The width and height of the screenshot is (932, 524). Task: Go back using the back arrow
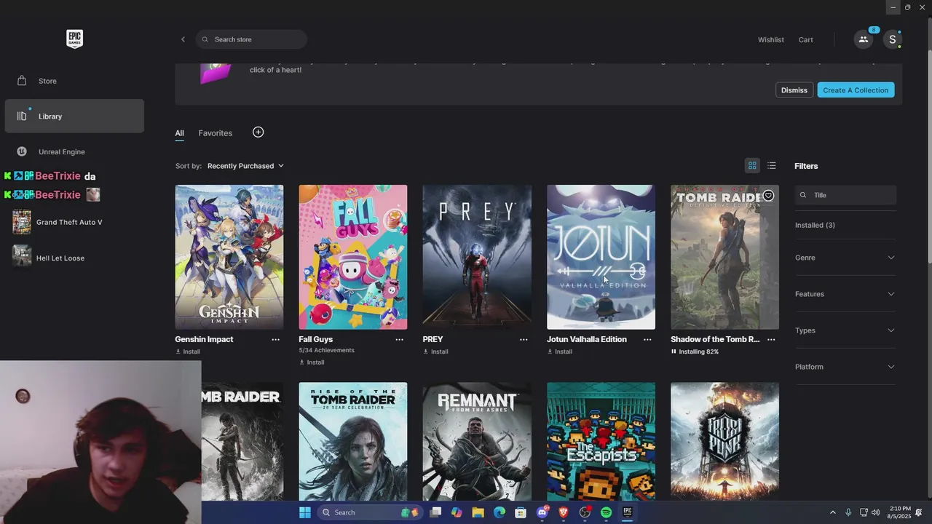click(x=183, y=39)
